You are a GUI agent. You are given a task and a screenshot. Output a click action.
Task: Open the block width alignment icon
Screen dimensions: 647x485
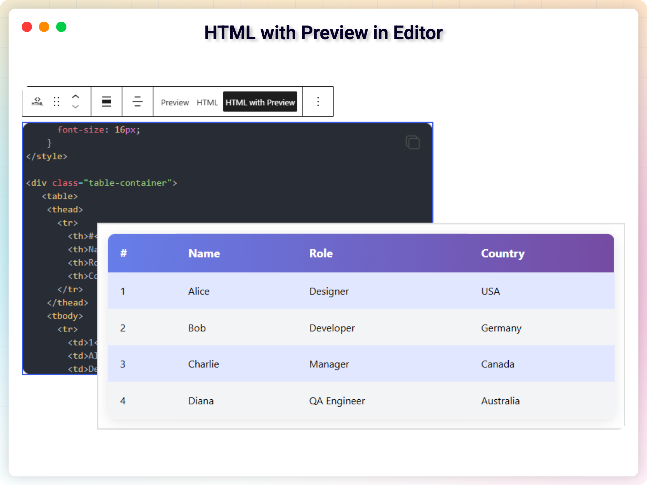(106, 101)
